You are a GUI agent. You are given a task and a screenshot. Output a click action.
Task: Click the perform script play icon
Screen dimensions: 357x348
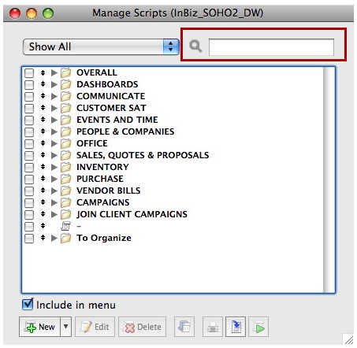pos(258,327)
